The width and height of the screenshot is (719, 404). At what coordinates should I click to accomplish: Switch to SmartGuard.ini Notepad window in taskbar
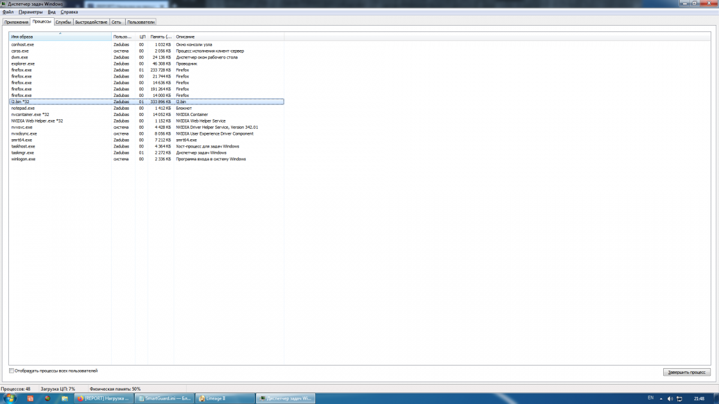(164, 398)
